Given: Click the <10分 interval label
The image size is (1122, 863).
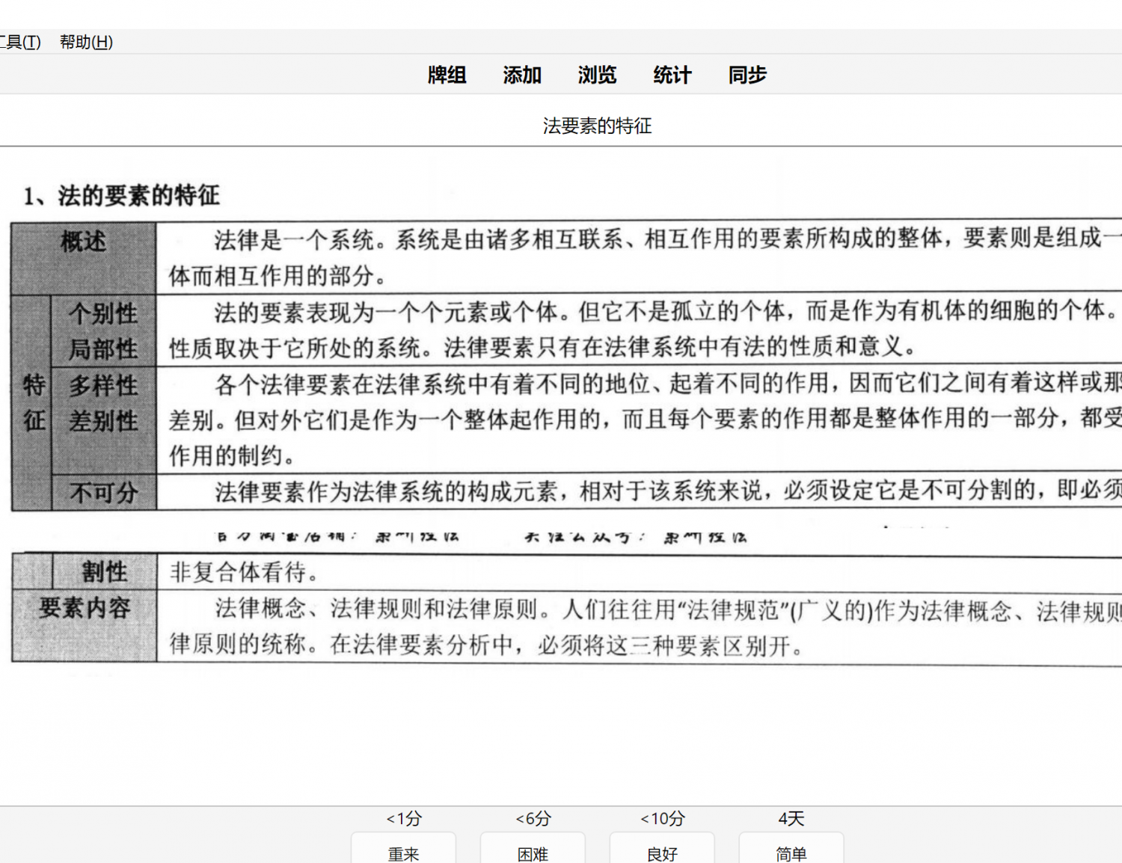Looking at the screenshot, I should 663,819.
